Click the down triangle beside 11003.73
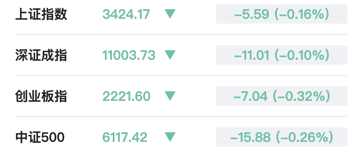The width and height of the screenshot is (362, 158). coord(170,55)
